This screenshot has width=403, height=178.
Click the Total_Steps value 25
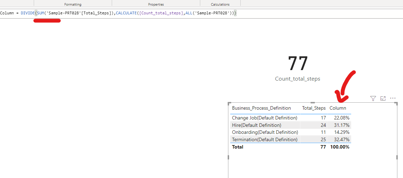point(323,140)
